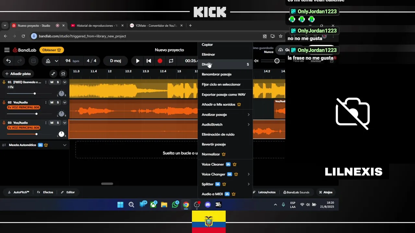Click the microphone icon of track 02
This screenshot has width=415, height=233.
pyautogui.click(x=4, y=102)
